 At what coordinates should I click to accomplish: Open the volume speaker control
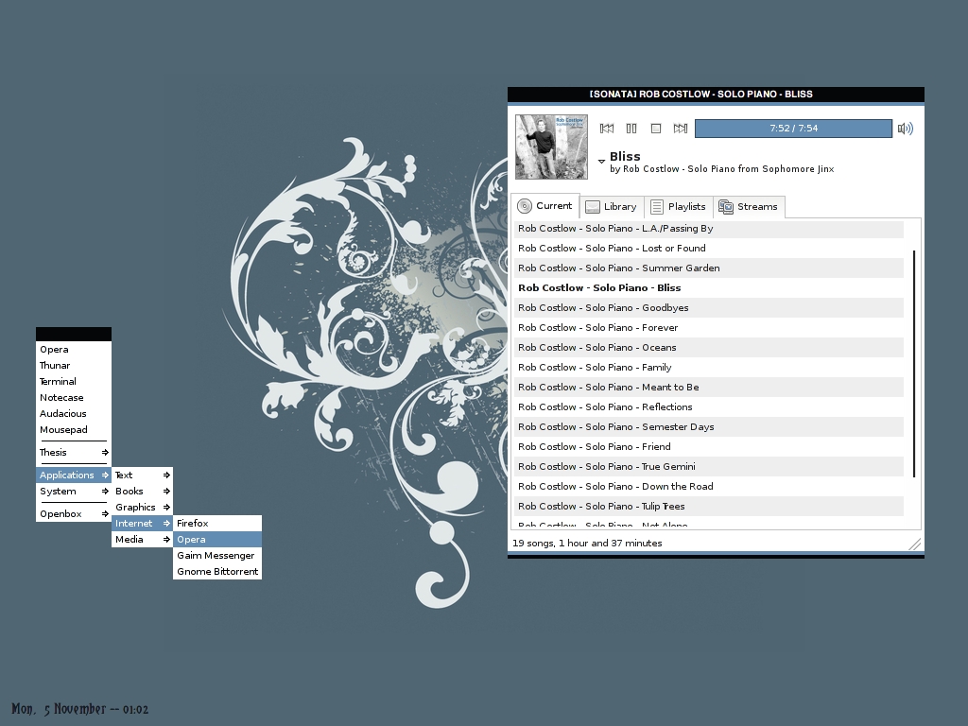[906, 129]
